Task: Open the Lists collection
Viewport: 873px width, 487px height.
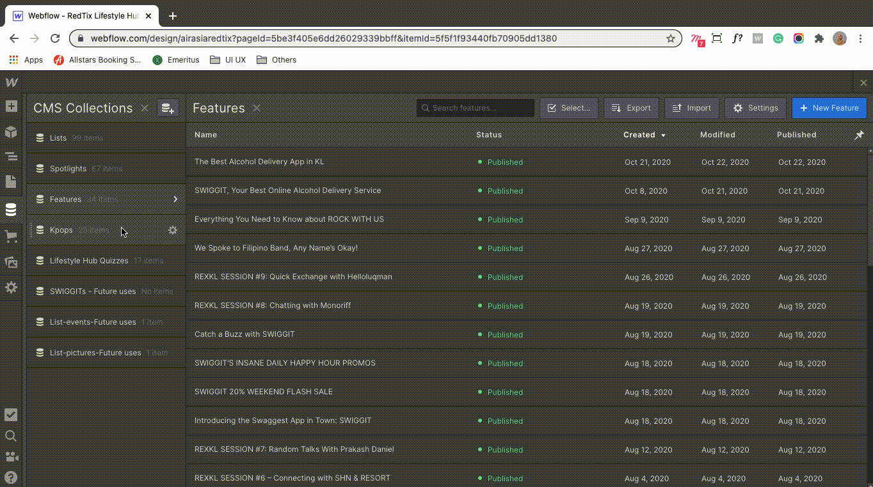Action: 106,138
